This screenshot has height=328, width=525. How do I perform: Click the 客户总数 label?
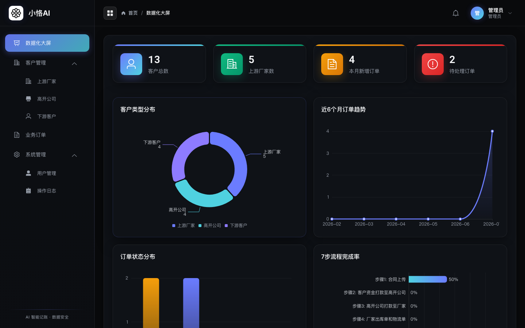(x=158, y=71)
